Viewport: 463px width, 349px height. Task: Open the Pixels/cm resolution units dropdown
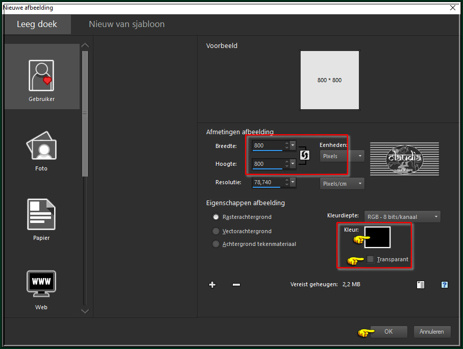click(x=342, y=184)
